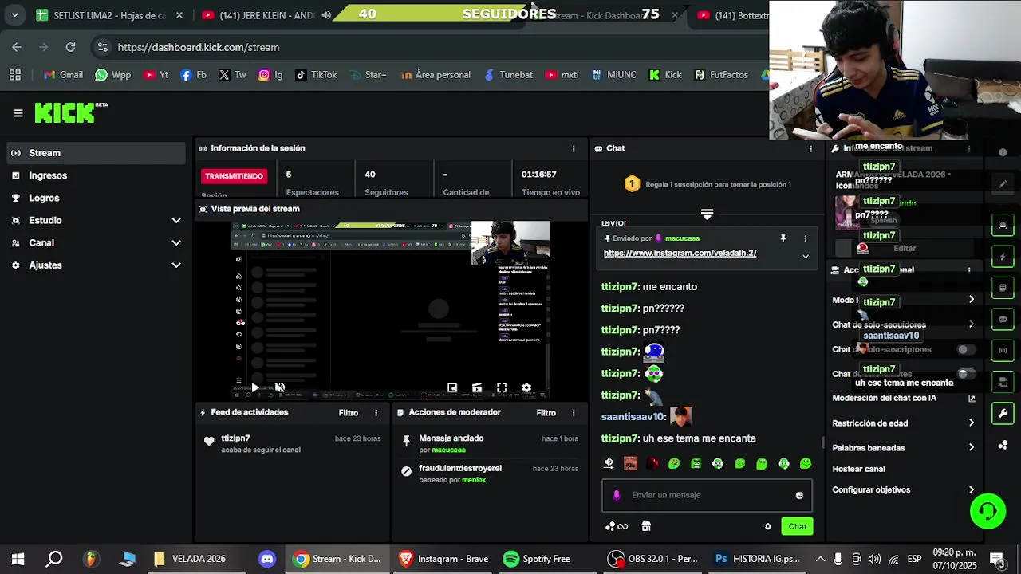
Task: Open the pinned message three-dot menu
Action: [x=805, y=238]
